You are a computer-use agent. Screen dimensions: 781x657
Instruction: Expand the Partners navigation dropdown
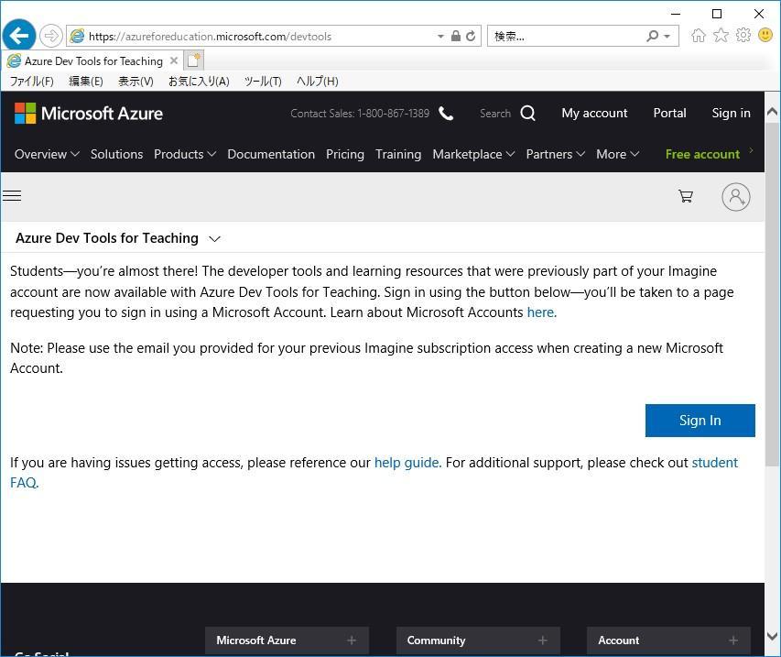click(x=556, y=154)
